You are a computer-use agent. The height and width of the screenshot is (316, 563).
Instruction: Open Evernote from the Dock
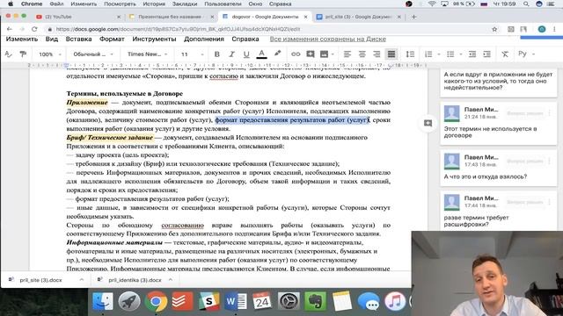(x=315, y=301)
